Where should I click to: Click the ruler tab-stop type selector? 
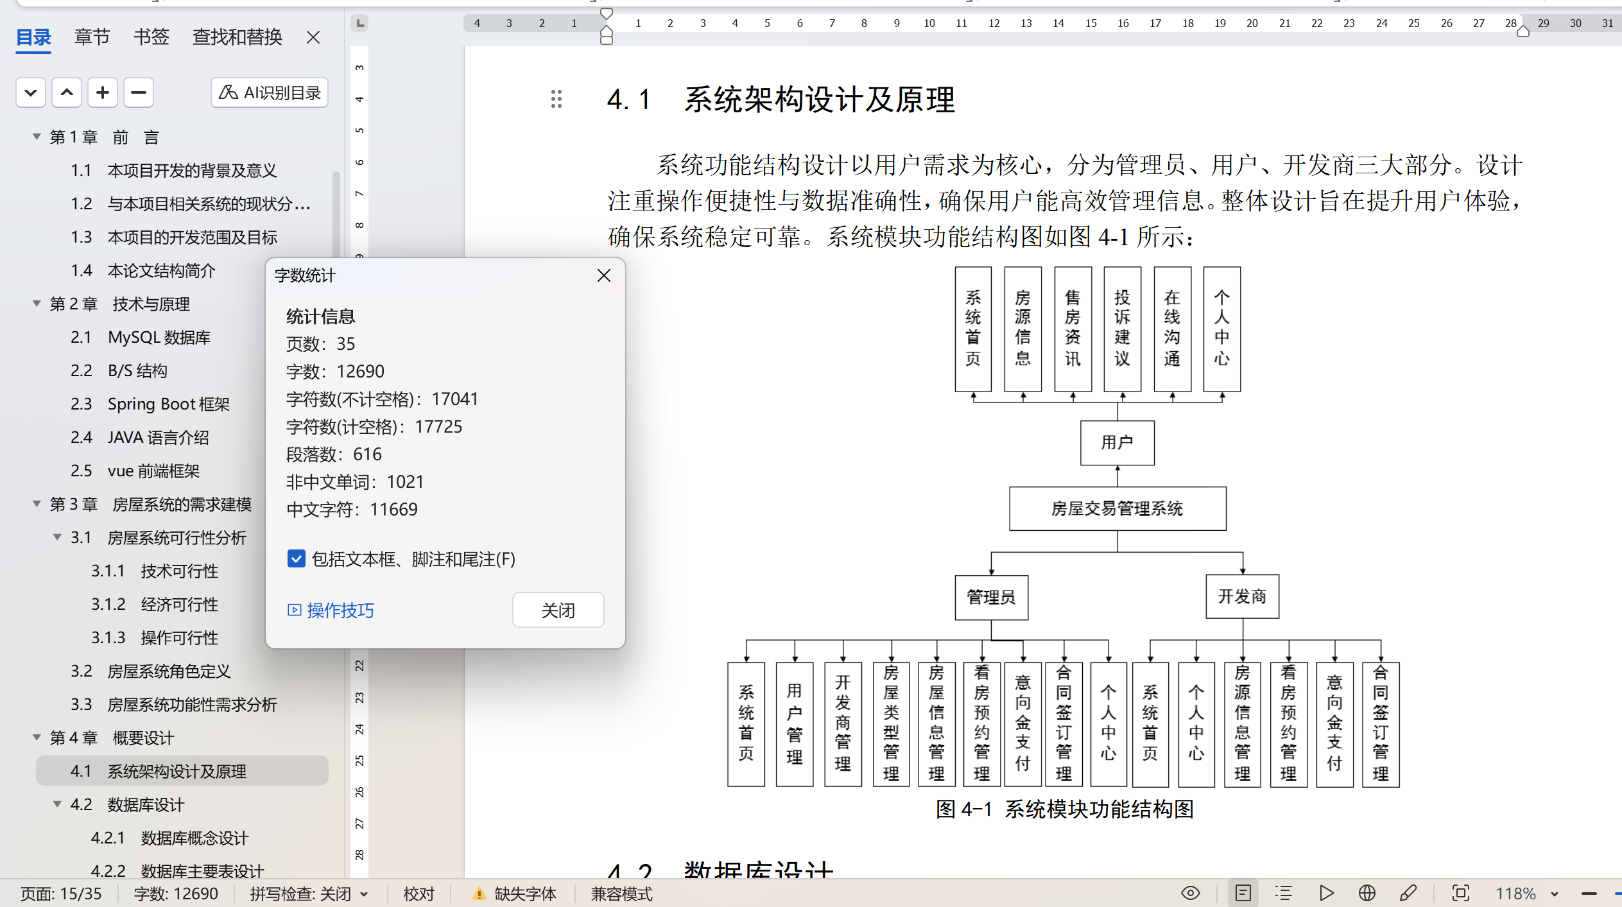360,24
